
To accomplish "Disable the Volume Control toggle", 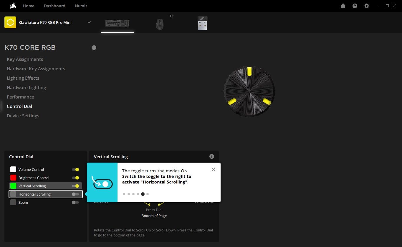I will tap(75, 170).
